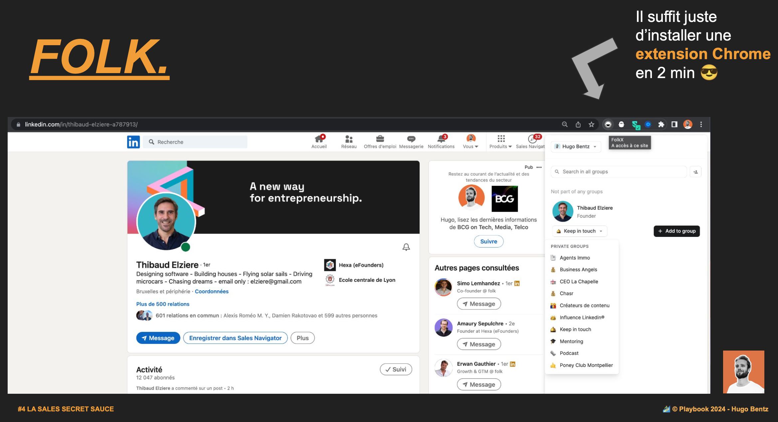Viewport: 778px width, 422px height.
Task: Click the LinkedIn logo icon
Action: (133, 142)
